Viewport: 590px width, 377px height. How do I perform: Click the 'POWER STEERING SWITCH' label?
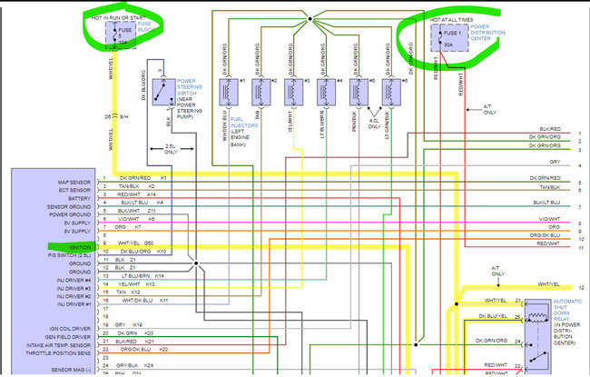coord(190,87)
